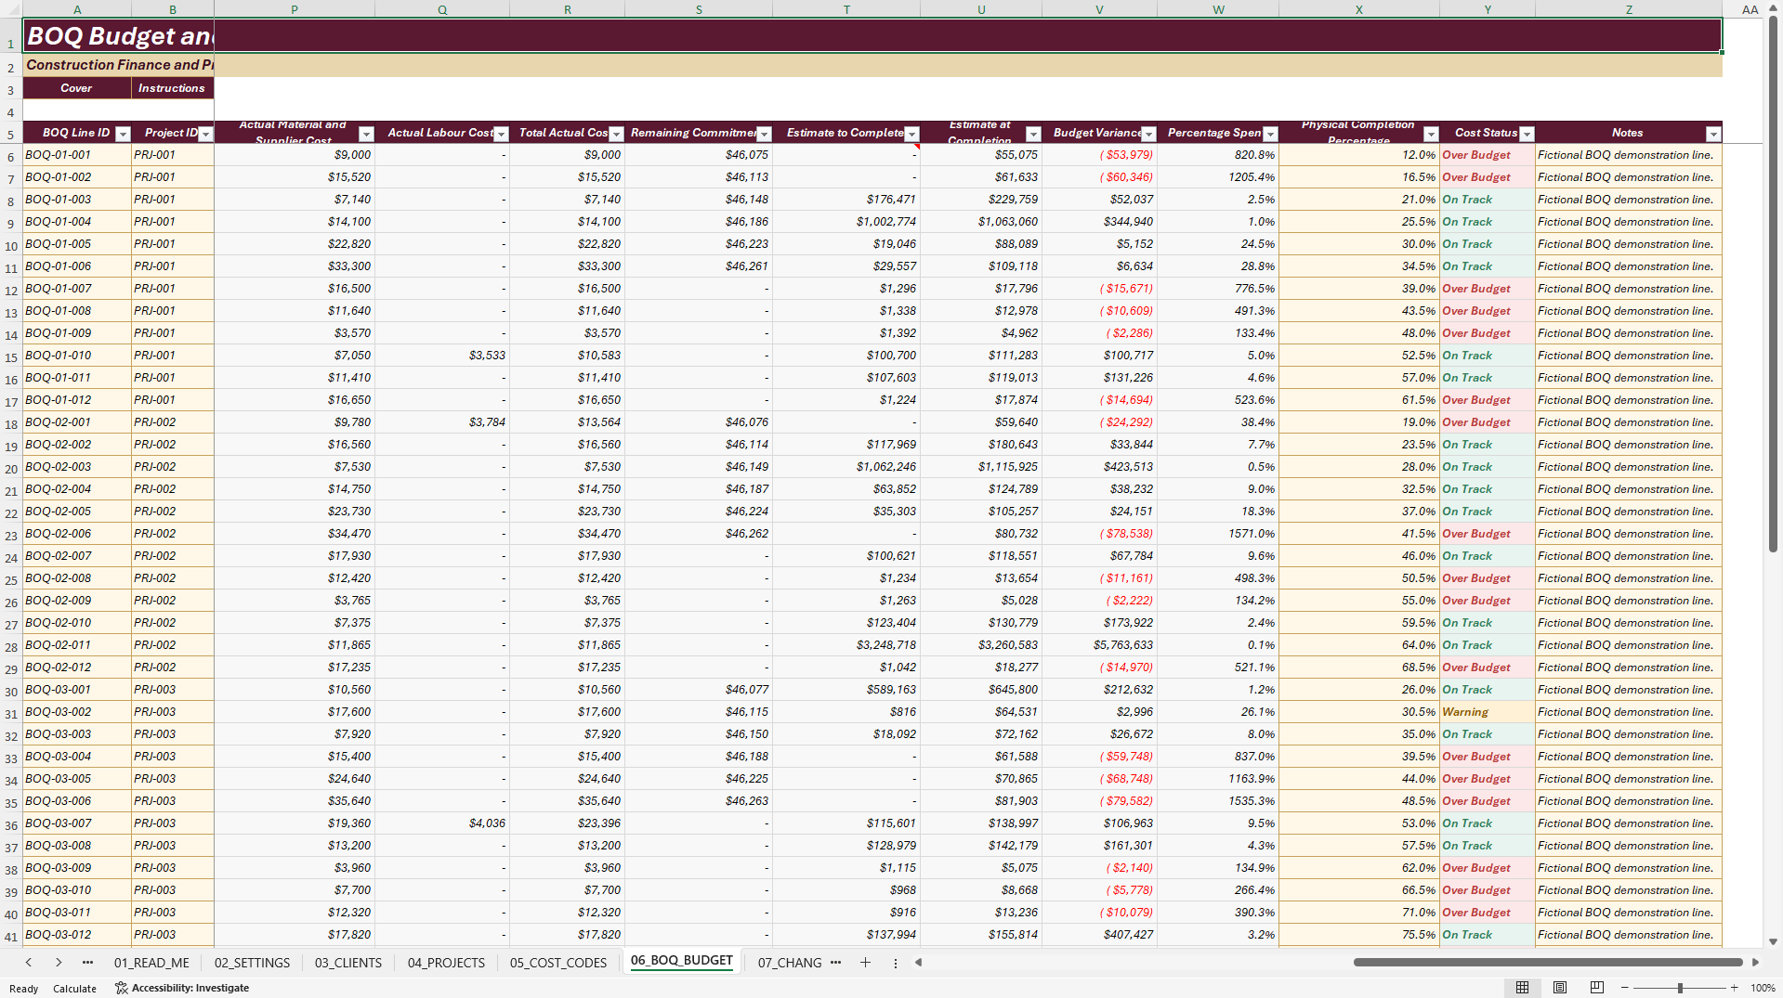Switch to the 04_PROJECTS sheet tab

(446, 963)
